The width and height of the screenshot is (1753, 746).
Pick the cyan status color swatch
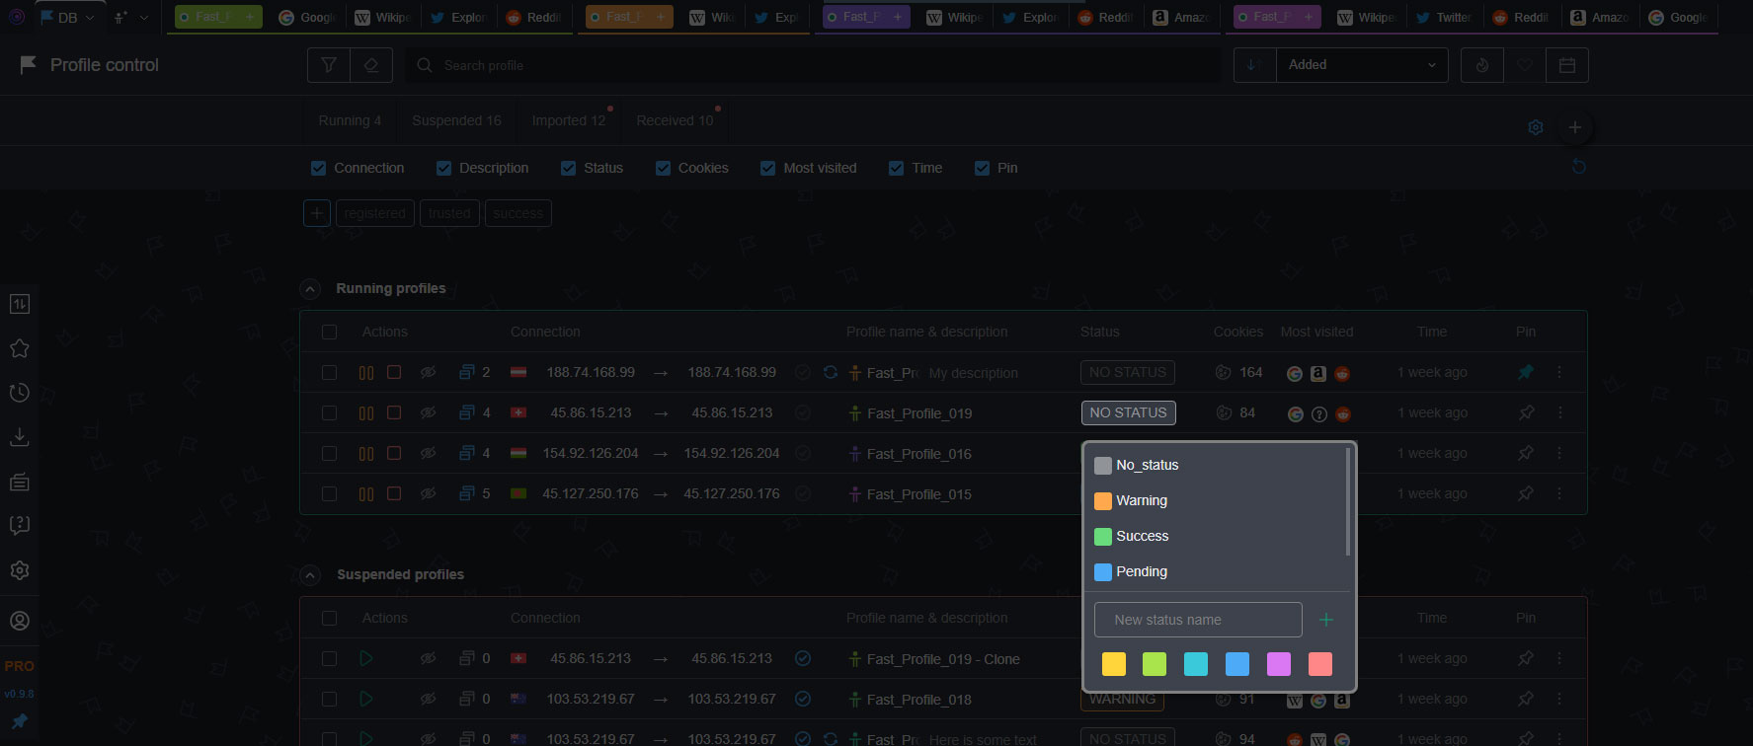pos(1196,664)
